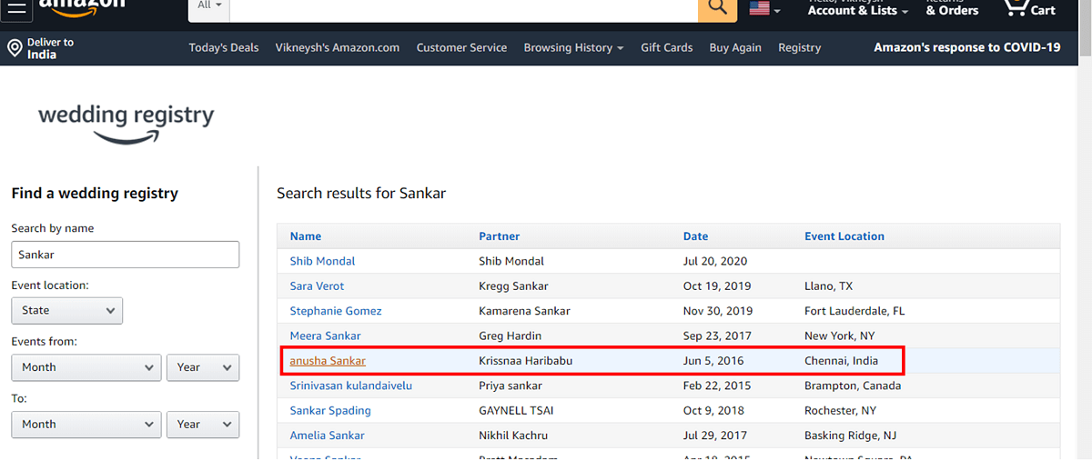
Task: Click location Fort Lauderdale, FL
Action: click(854, 311)
